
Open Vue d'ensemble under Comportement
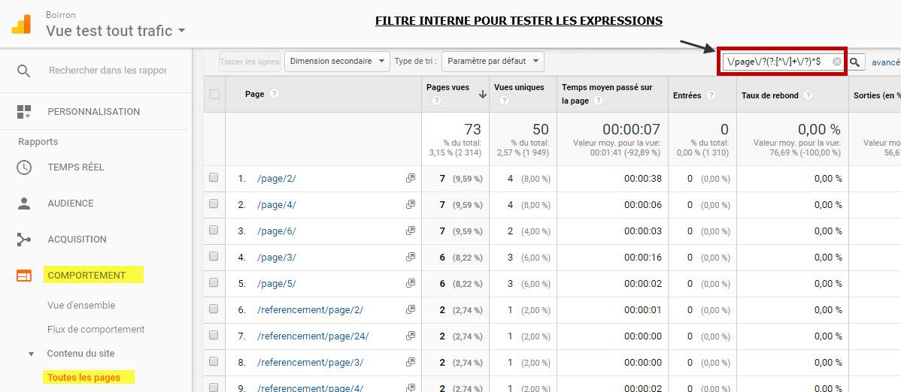point(81,306)
